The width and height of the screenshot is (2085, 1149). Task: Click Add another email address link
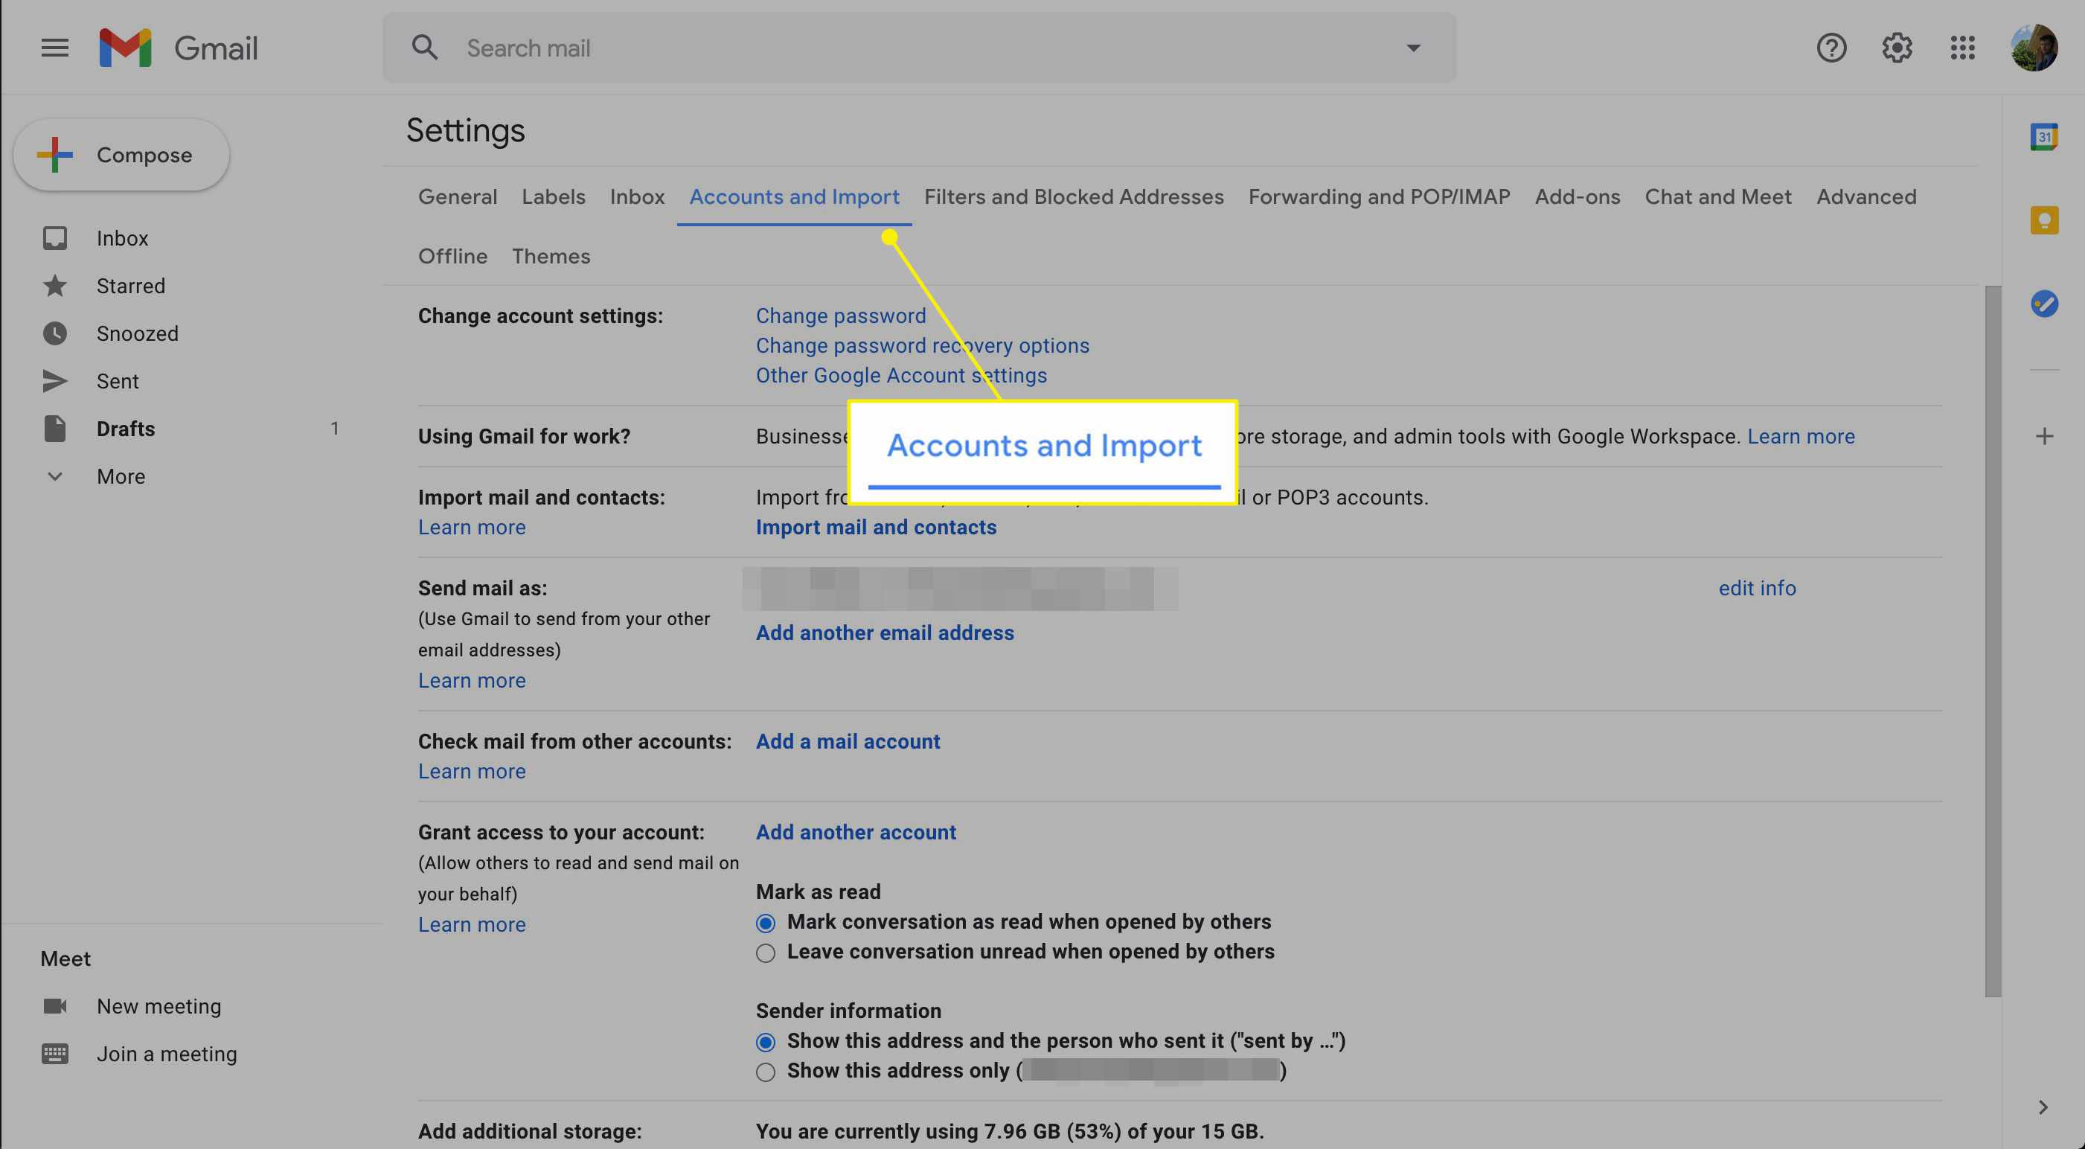pos(884,633)
